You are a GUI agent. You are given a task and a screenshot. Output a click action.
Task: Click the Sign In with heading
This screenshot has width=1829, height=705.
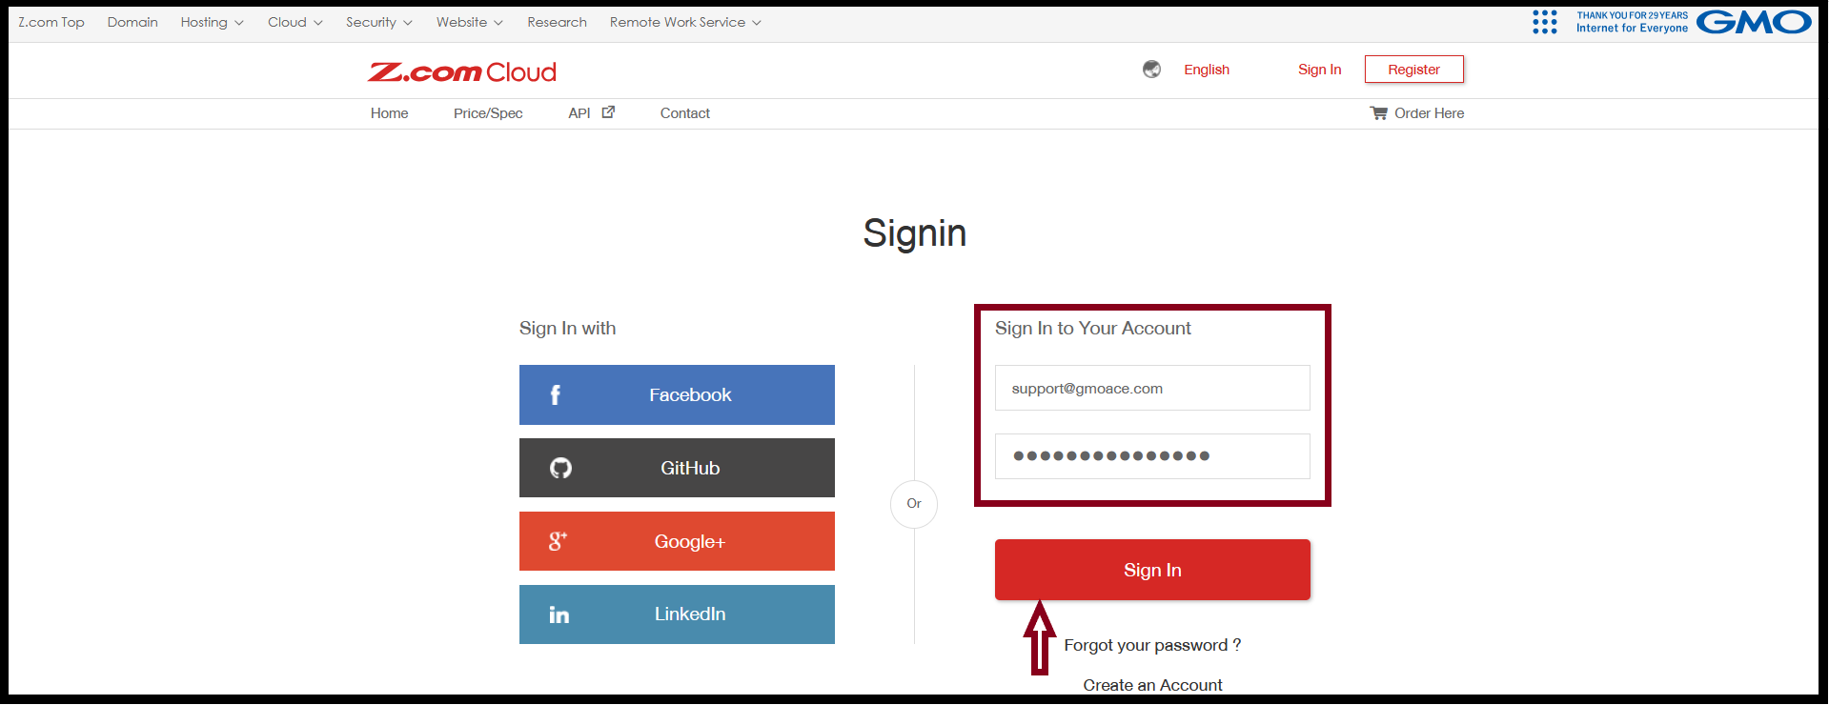pos(567,329)
